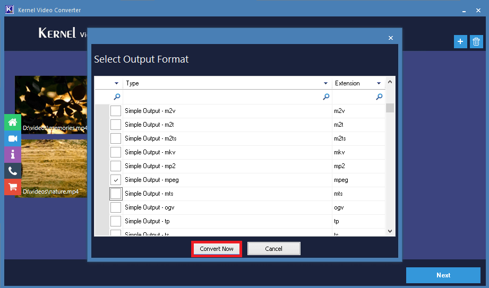The width and height of the screenshot is (489, 288).
Task: Open the Type column filter dropdown
Action: [325, 83]
